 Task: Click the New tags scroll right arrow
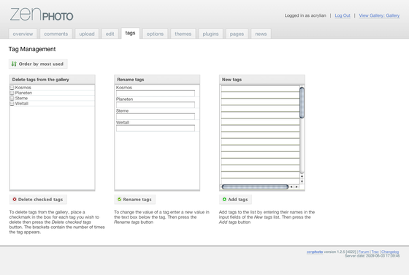(297, 187)
